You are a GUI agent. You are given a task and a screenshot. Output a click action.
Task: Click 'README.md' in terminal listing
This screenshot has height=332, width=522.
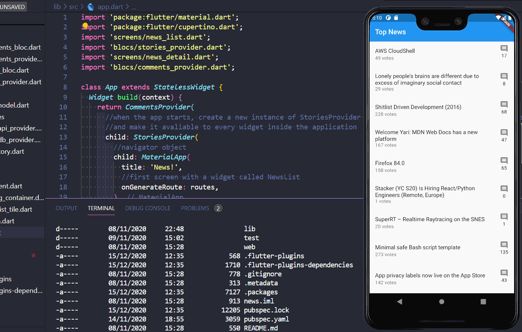[261, 328]
